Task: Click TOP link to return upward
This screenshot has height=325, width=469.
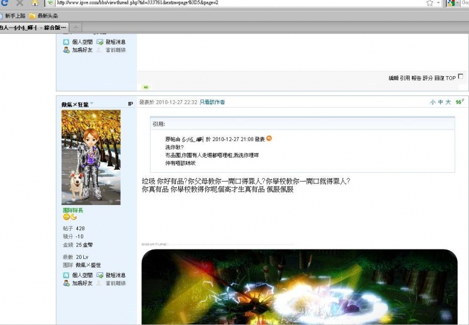Action: click(x=450, y=78)
